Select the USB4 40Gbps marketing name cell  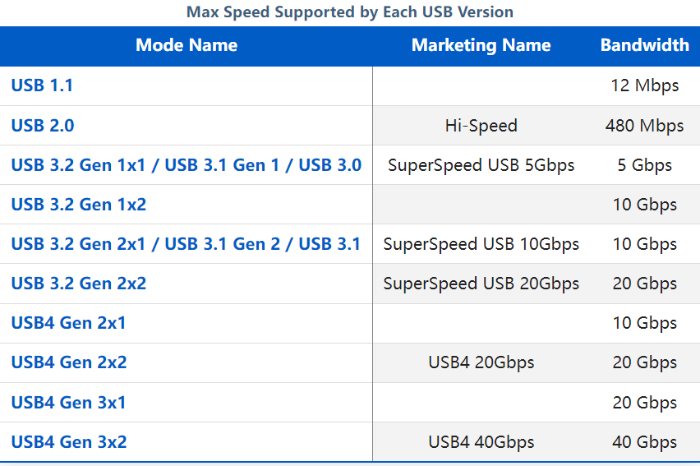(481, 442)
